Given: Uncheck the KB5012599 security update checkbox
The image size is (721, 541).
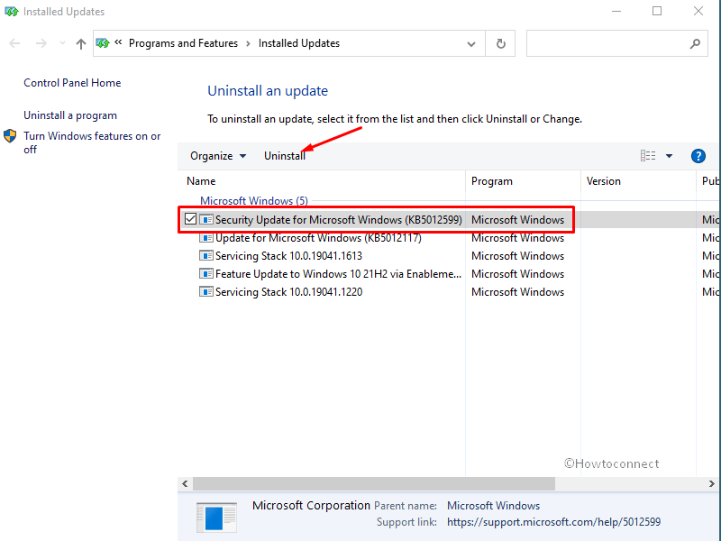Looking at the screenshot, I should click(x=190, y=219).
